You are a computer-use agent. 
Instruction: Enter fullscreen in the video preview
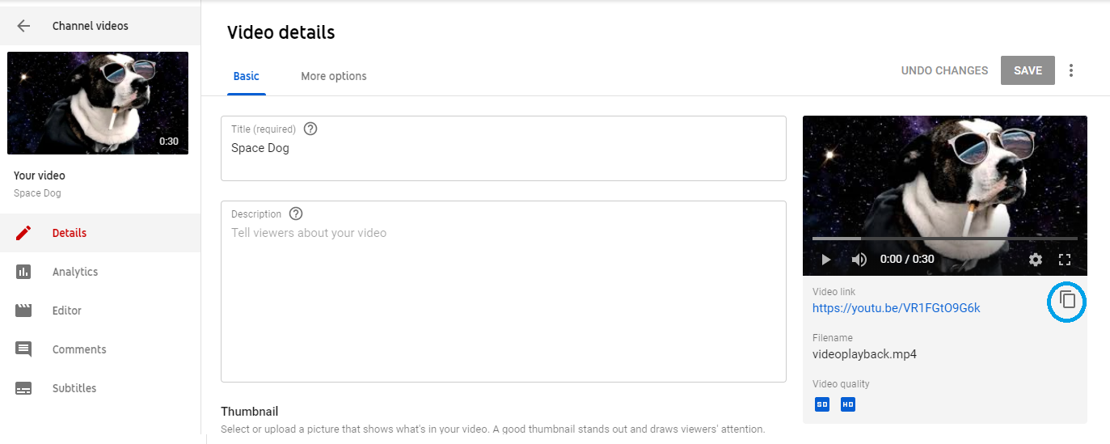click(x=1065, y=260)
